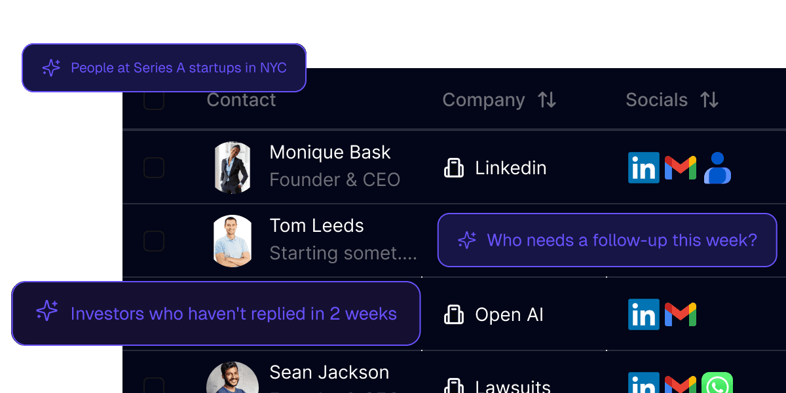786x393 pixels.
Task: Open the Gmail icon for the Open AI contact
Action: point(681,314)
